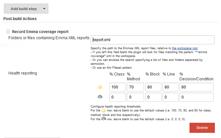Screen dimensions: 221x138
Task: Open the workspace root link
Action: pos(185,48)
